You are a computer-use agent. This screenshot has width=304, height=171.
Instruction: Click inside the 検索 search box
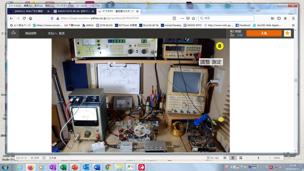228,19
